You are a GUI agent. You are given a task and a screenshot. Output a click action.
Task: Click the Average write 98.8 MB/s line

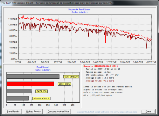coord(100,81)
